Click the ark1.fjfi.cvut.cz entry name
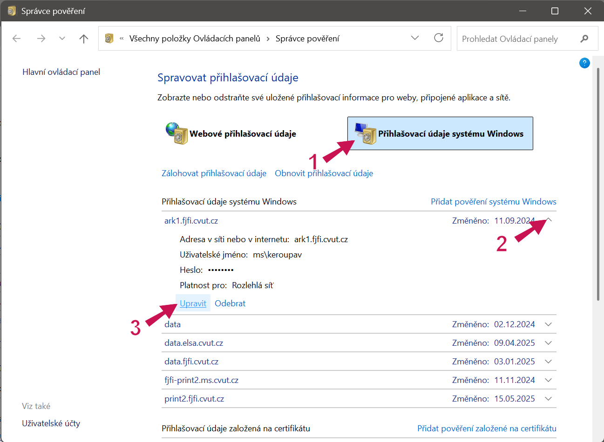 click(191, 221)
